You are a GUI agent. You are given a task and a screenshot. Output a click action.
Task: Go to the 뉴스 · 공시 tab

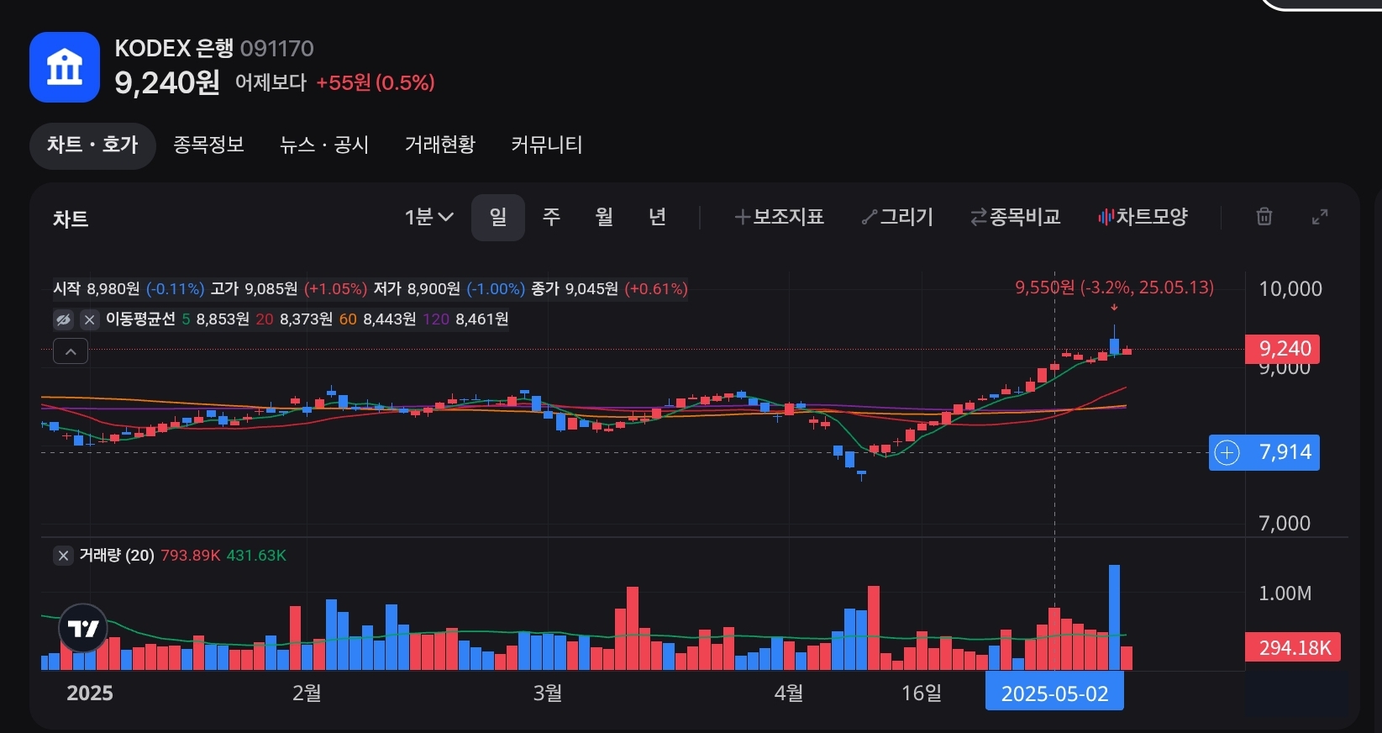tap(324, 145)
